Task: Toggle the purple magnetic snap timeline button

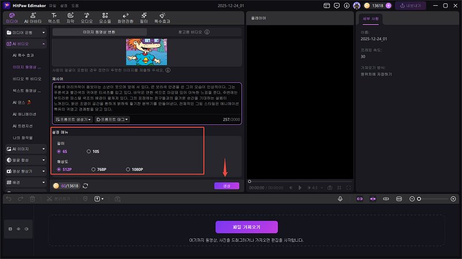Action: (372, 199)
